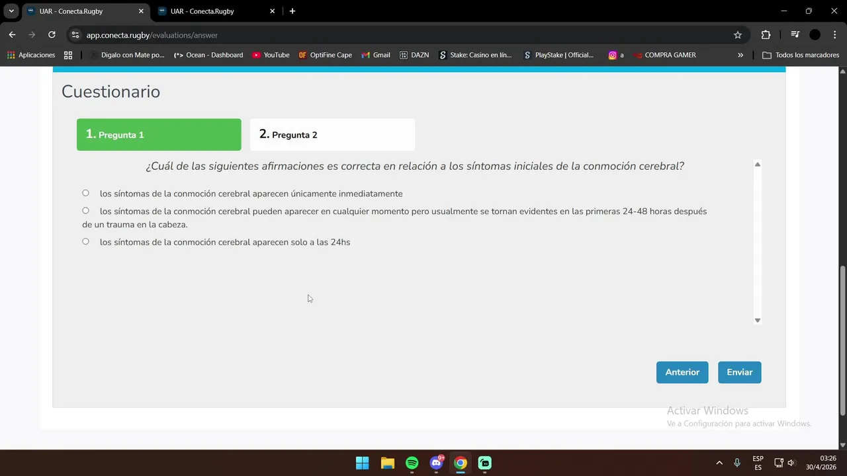The height and width of the screenshot is (476, 847).
Task: Open the Chrome profile avatar
Action: pyautogui.click(x=815, y=35)
